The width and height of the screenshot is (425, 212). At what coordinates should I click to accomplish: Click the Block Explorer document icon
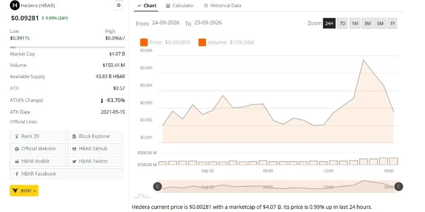(x=74, y=136)
